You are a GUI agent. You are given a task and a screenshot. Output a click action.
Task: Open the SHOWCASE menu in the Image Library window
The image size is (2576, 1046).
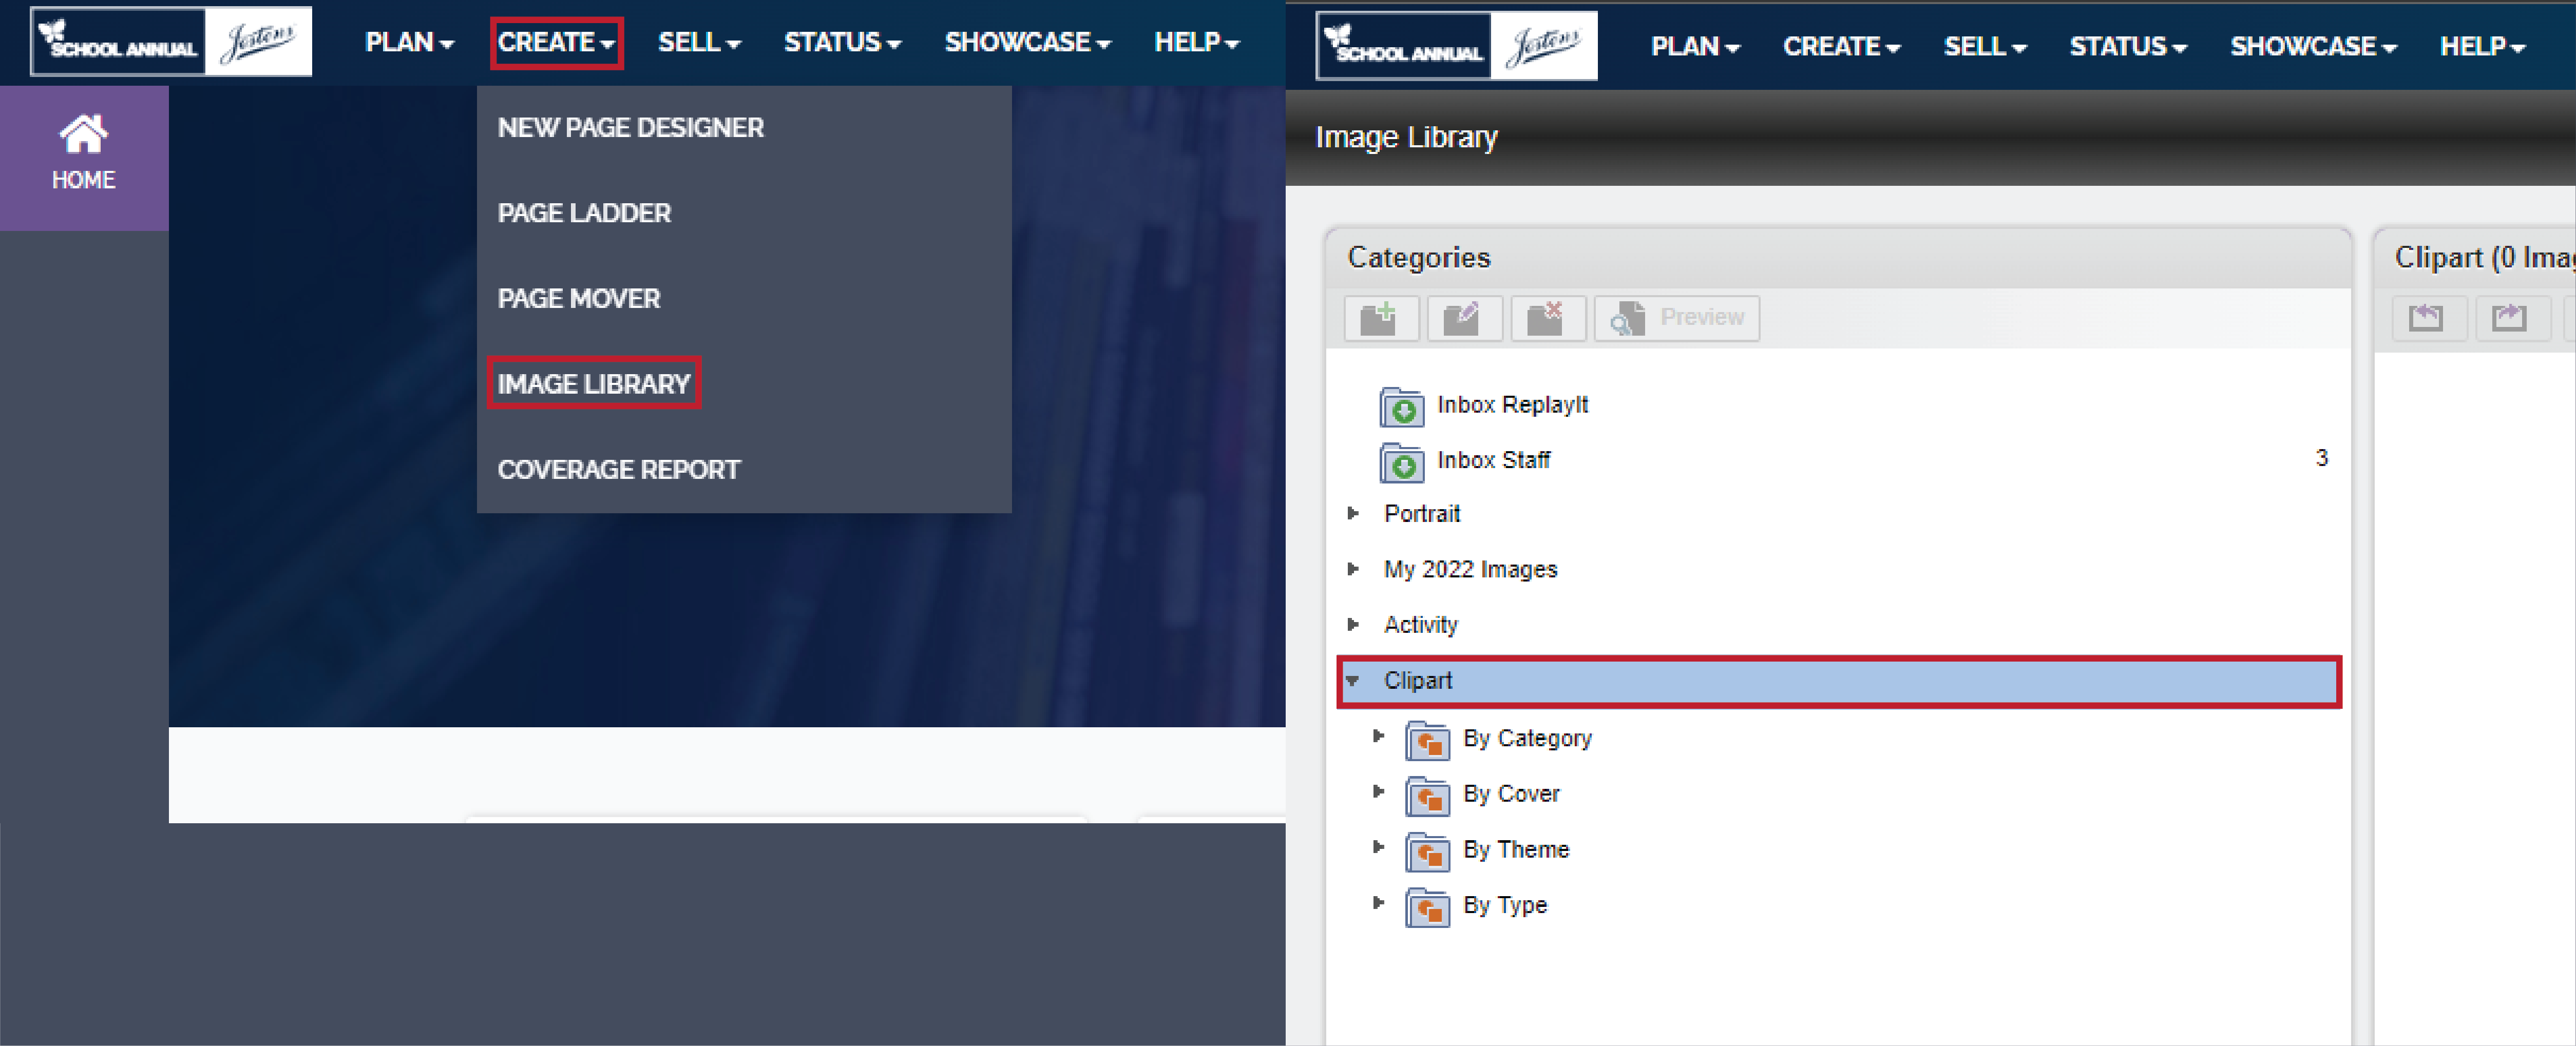pos(2313,46)
